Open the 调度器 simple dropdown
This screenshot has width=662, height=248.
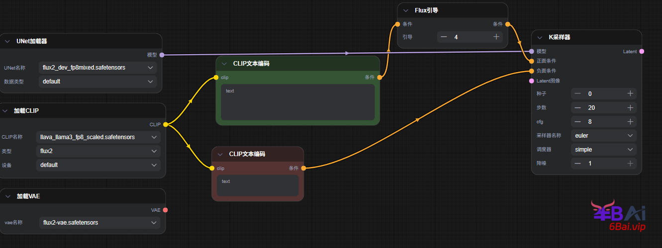click(604, 149)
